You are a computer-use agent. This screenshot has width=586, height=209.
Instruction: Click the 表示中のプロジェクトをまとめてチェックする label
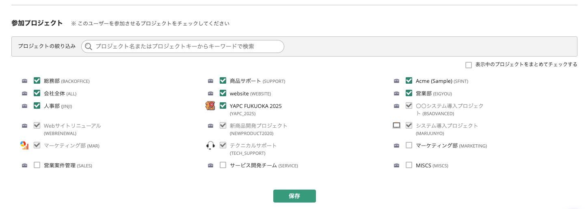(526, 64)
